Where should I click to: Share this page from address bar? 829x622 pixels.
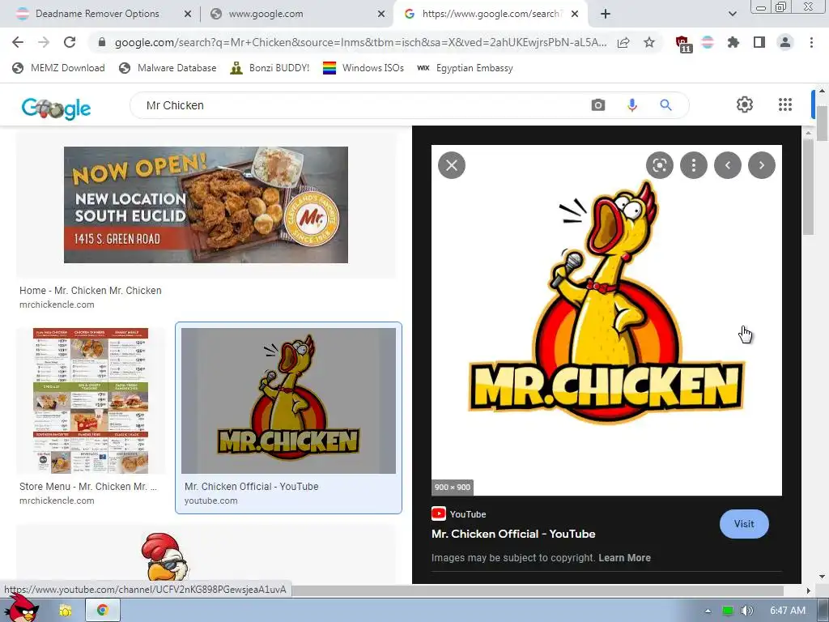click(x=623, y=42)
